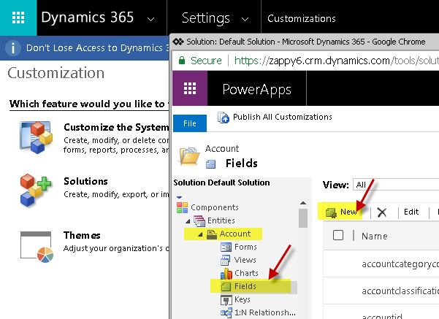
Task: Click the URL in the address bar
Action: coord(337,61)
